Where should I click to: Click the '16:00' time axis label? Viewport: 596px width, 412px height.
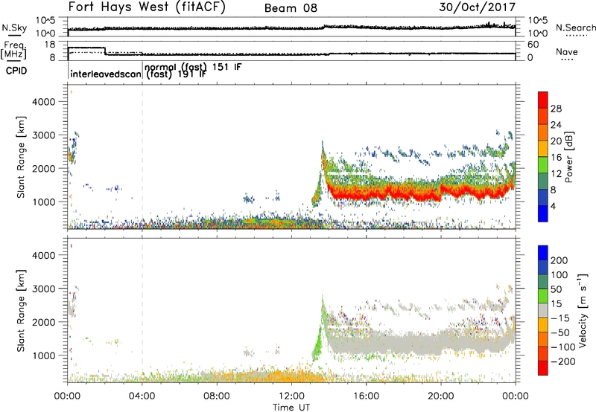(x=366, y=396)
